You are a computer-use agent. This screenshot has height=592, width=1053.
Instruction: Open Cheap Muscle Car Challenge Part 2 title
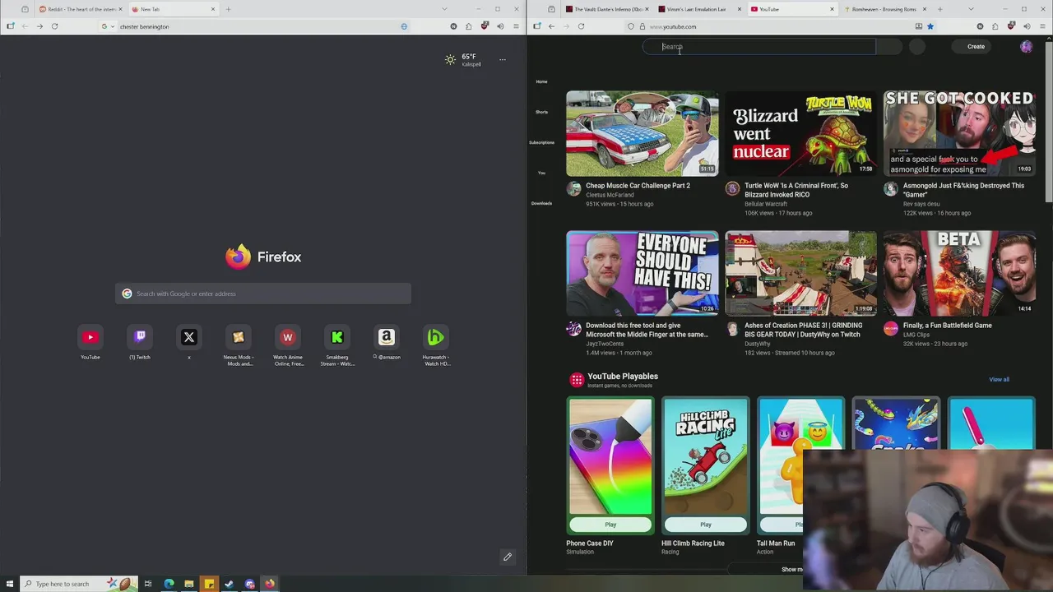point(638,186)
